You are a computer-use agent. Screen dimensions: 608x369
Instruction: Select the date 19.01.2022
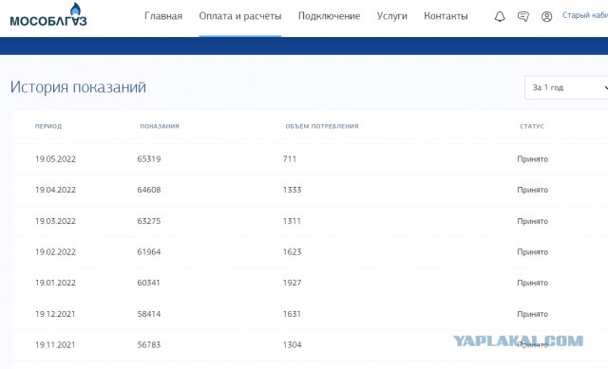click(x=55, y=283)
